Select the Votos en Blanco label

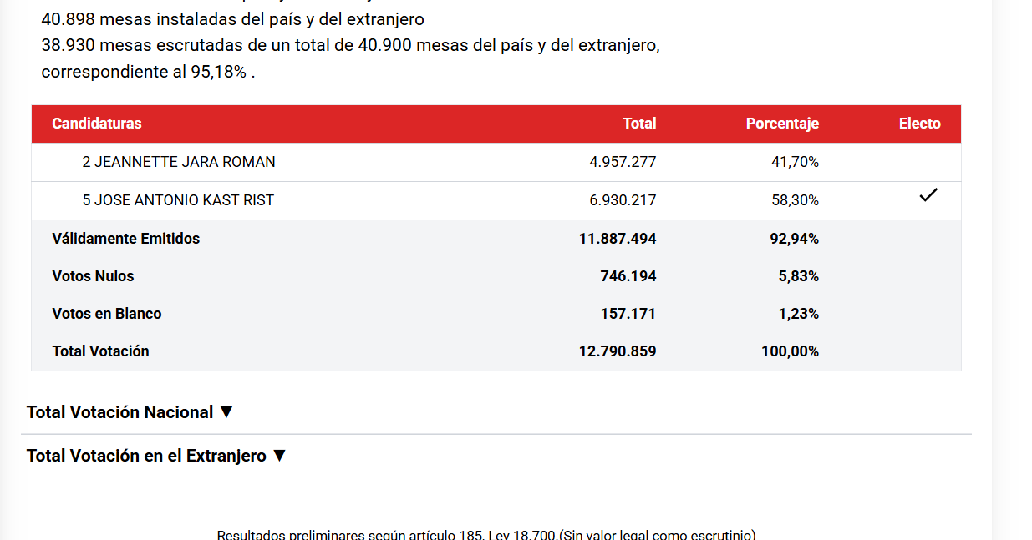click(107, 314)
